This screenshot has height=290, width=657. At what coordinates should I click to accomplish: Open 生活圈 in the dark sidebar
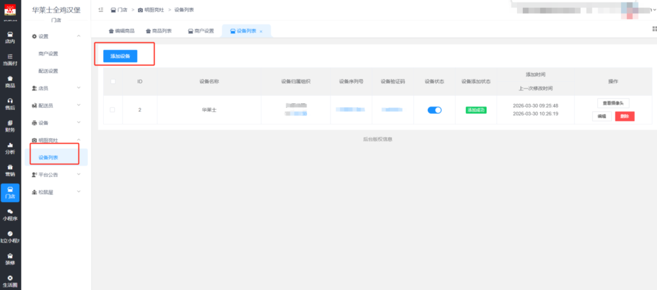click(10, 281)
